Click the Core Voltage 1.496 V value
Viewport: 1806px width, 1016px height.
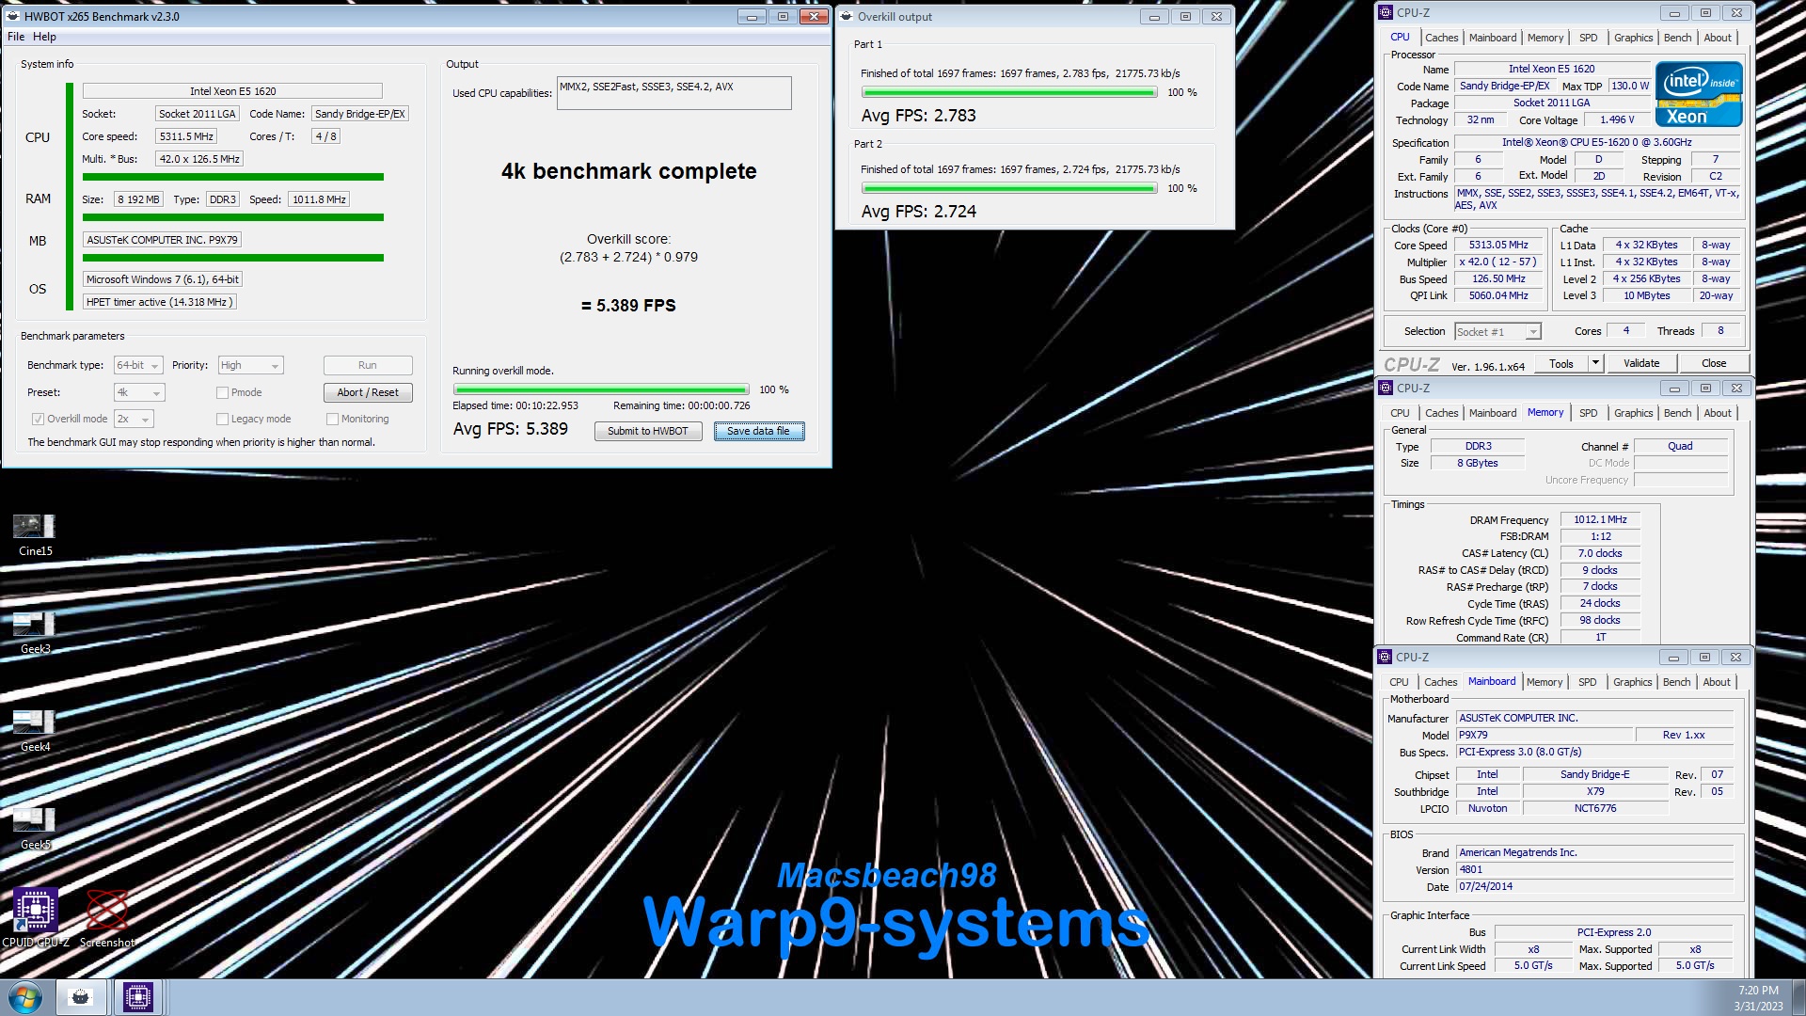click(1617, 119)
